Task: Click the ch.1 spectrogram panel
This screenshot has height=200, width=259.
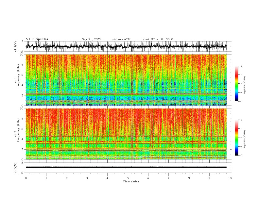Action: 126,80
